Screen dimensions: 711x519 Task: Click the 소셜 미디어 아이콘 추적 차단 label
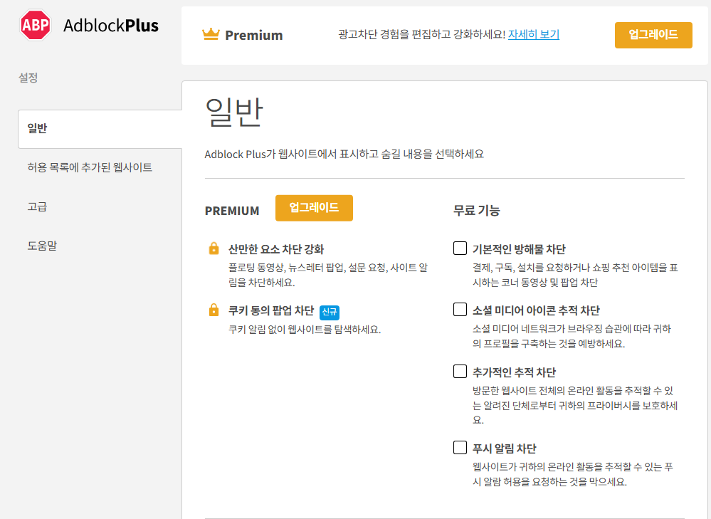coord(536,310)
